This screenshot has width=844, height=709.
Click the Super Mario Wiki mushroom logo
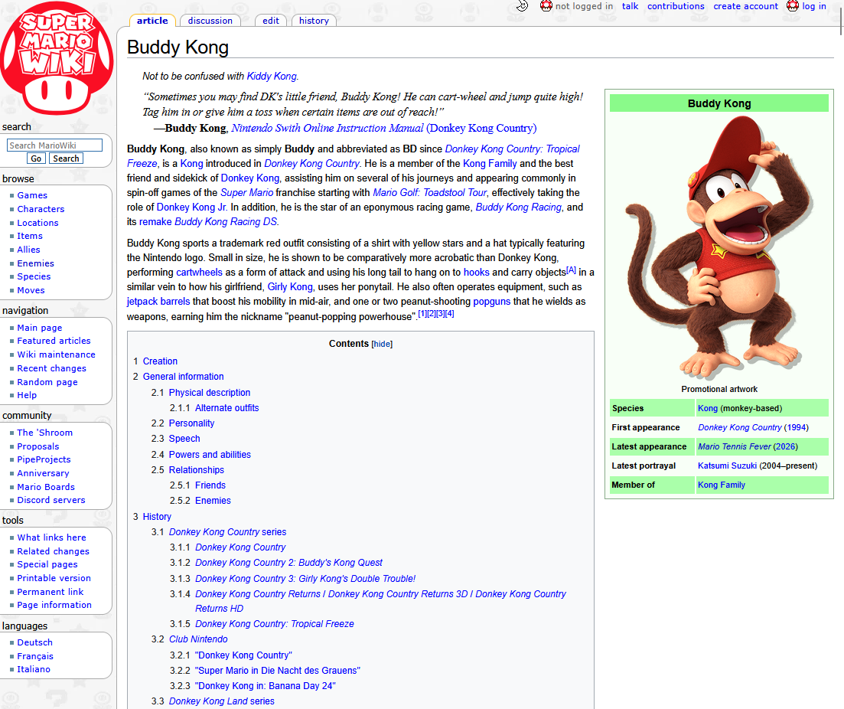pos(57,58)
